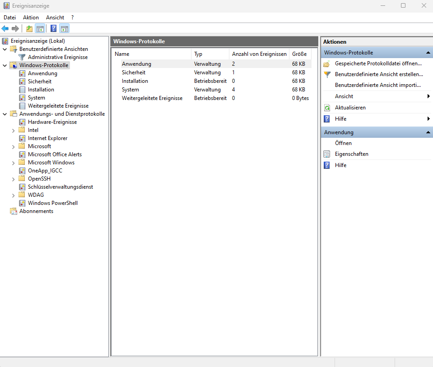The height and width of the screenshot is (367, 433).
Task: Click Benutzerdefinierte Ansicht erstellen action
Action: point(379,74)
